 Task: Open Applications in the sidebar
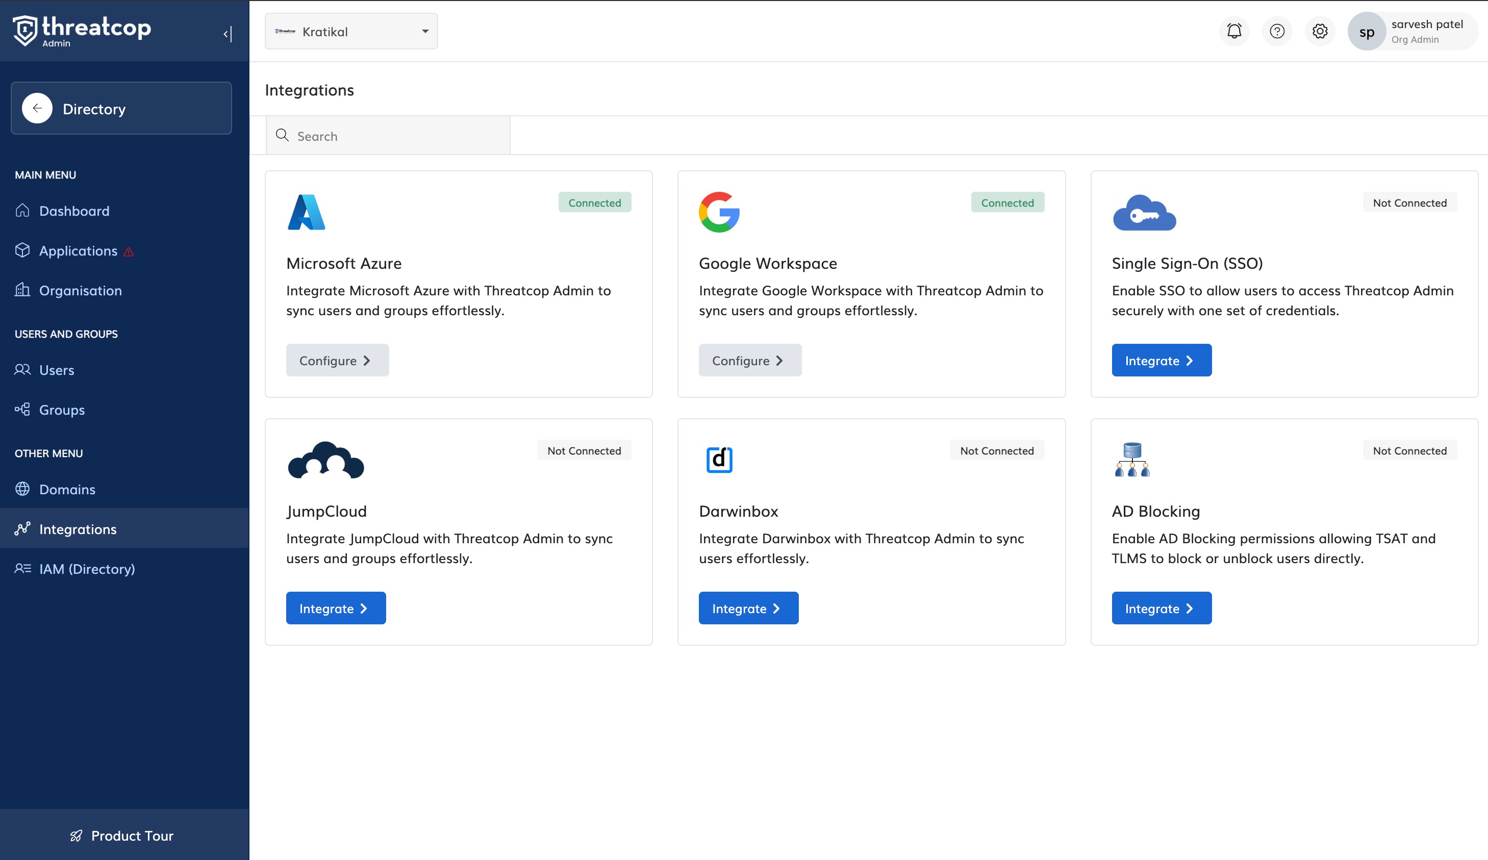pyautogui.click(x=124, y=251)
